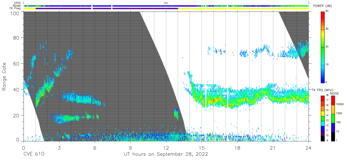
Task: Click the small echo patch near 13 UT, gate 20
Action: (176, 114)
